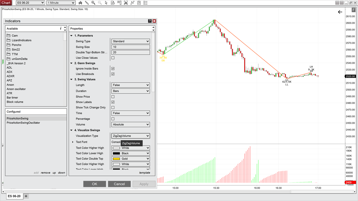Click the template link
The height and width of the screenshot is (201, 358).
click(x=145, y=173)
